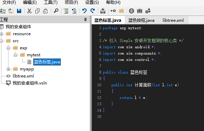Click 'import com.sim.android.*;' line
204x131 pixels.
129,47
